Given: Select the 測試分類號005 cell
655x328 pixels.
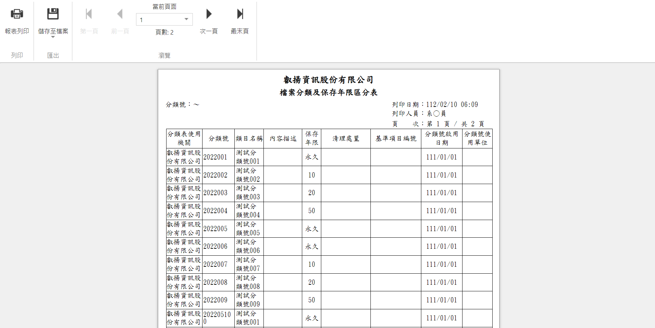Looking at the screenshot, I should coord(248,229).
